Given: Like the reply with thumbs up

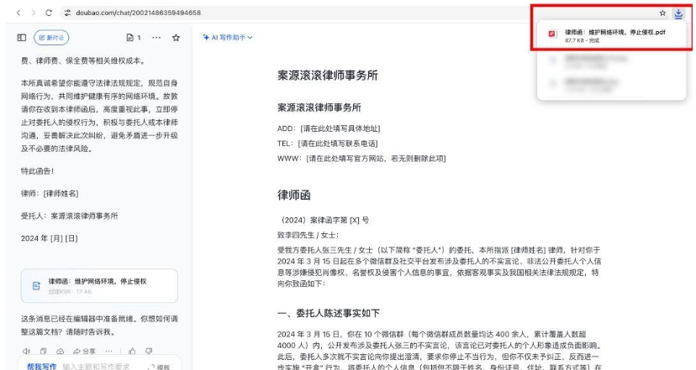Looking at the screenshot, I should [132, 351].
